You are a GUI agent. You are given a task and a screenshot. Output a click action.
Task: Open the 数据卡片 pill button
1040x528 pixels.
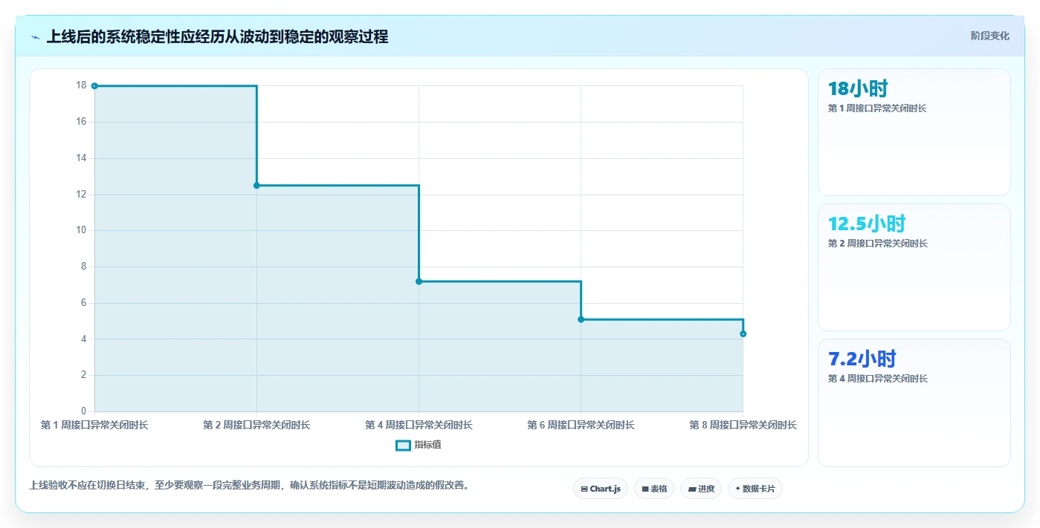coord(755,489)
